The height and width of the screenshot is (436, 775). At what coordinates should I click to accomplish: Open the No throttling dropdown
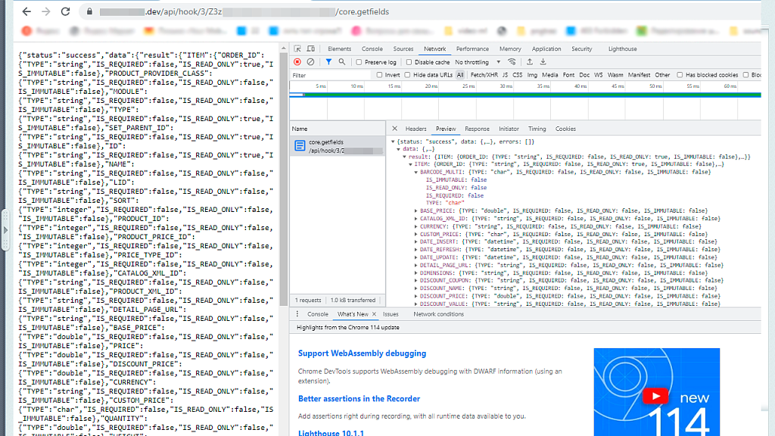(475, 62)
